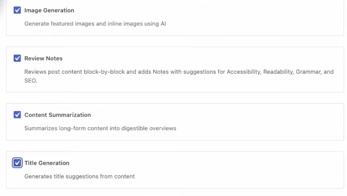Screen dimensions: 347x196
Task: Click 'Reviews post content block-by-block' description
Action: pos(79,72)
